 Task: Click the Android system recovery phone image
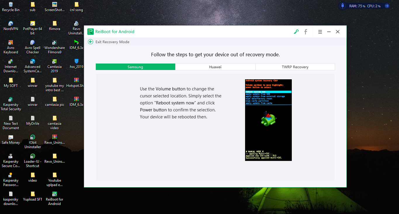tap(268, 120)
